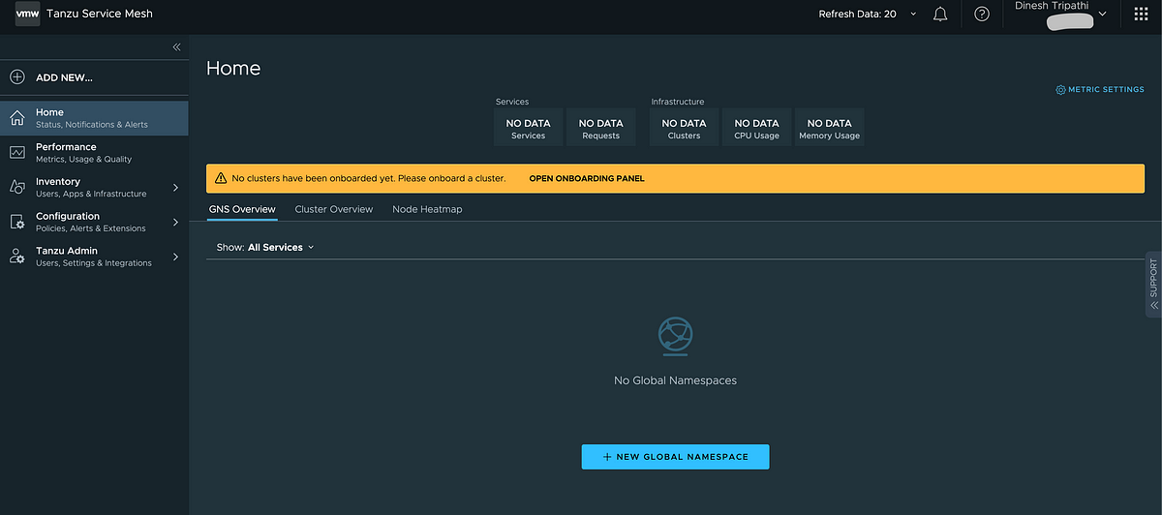Click the Metric Settings gear icon

pos(1060,90)
